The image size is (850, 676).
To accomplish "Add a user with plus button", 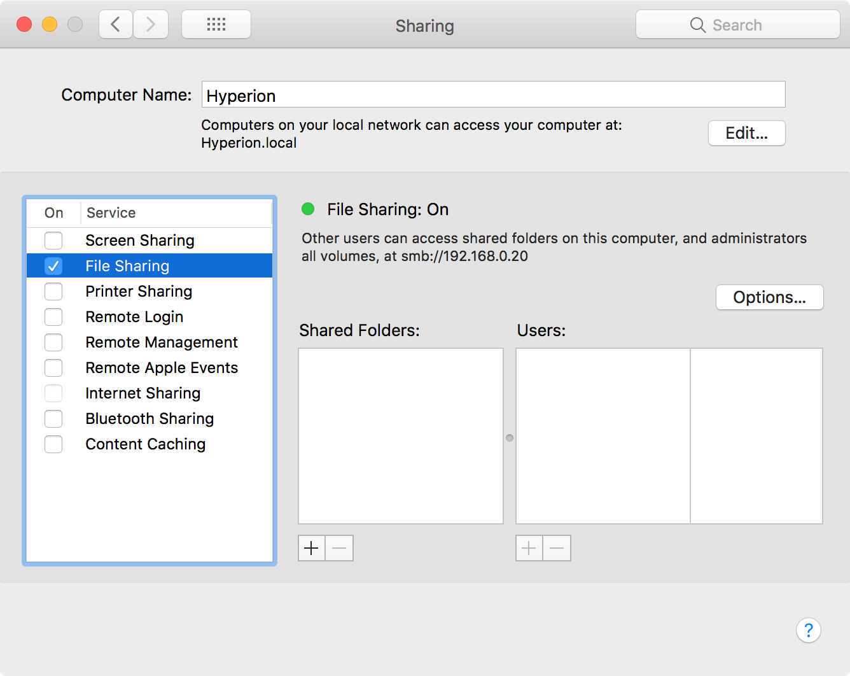I will tap(529, 548).
